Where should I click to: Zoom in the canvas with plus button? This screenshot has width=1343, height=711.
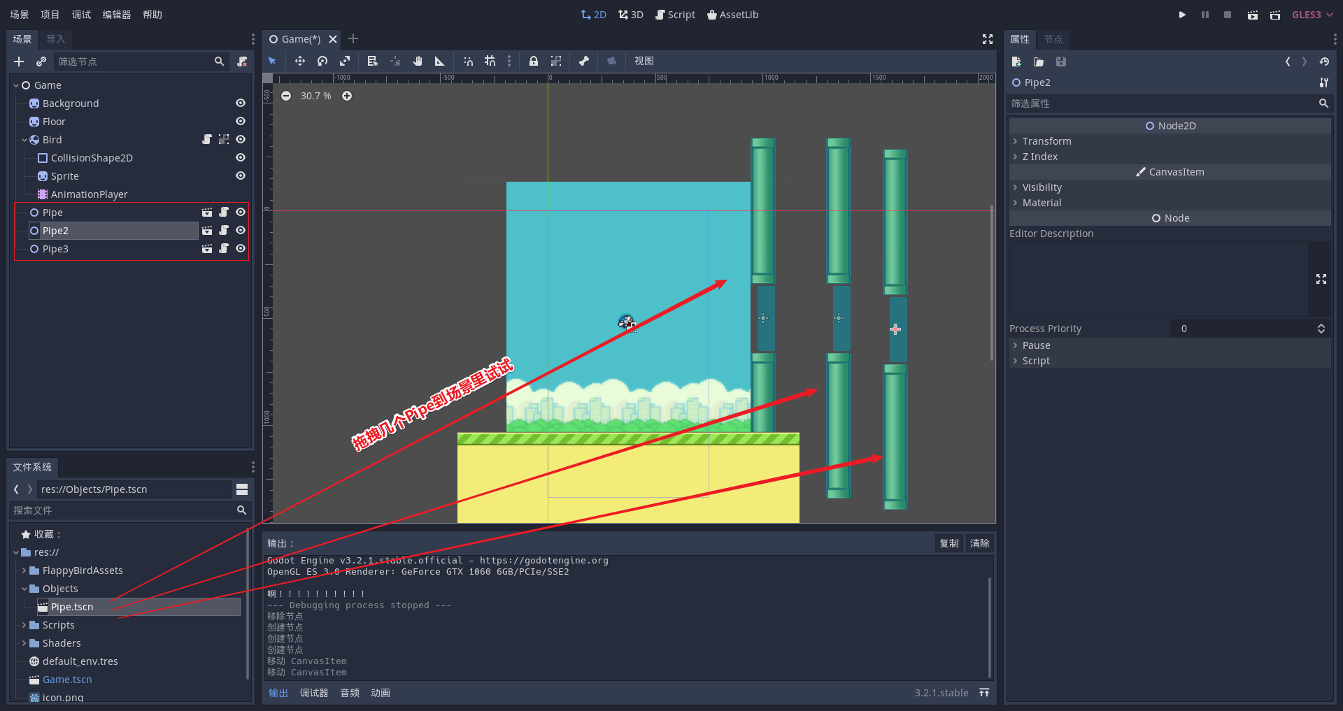coord(347,96)
